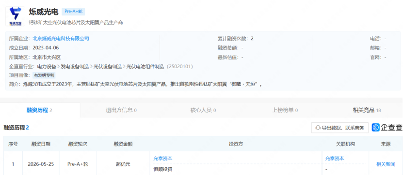Click the 有发明专利 project tag
The image size is (403, 175).
[x=44, y=75]
